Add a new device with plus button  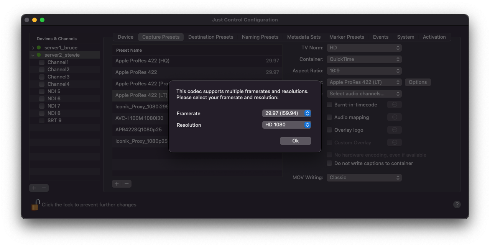34,188
